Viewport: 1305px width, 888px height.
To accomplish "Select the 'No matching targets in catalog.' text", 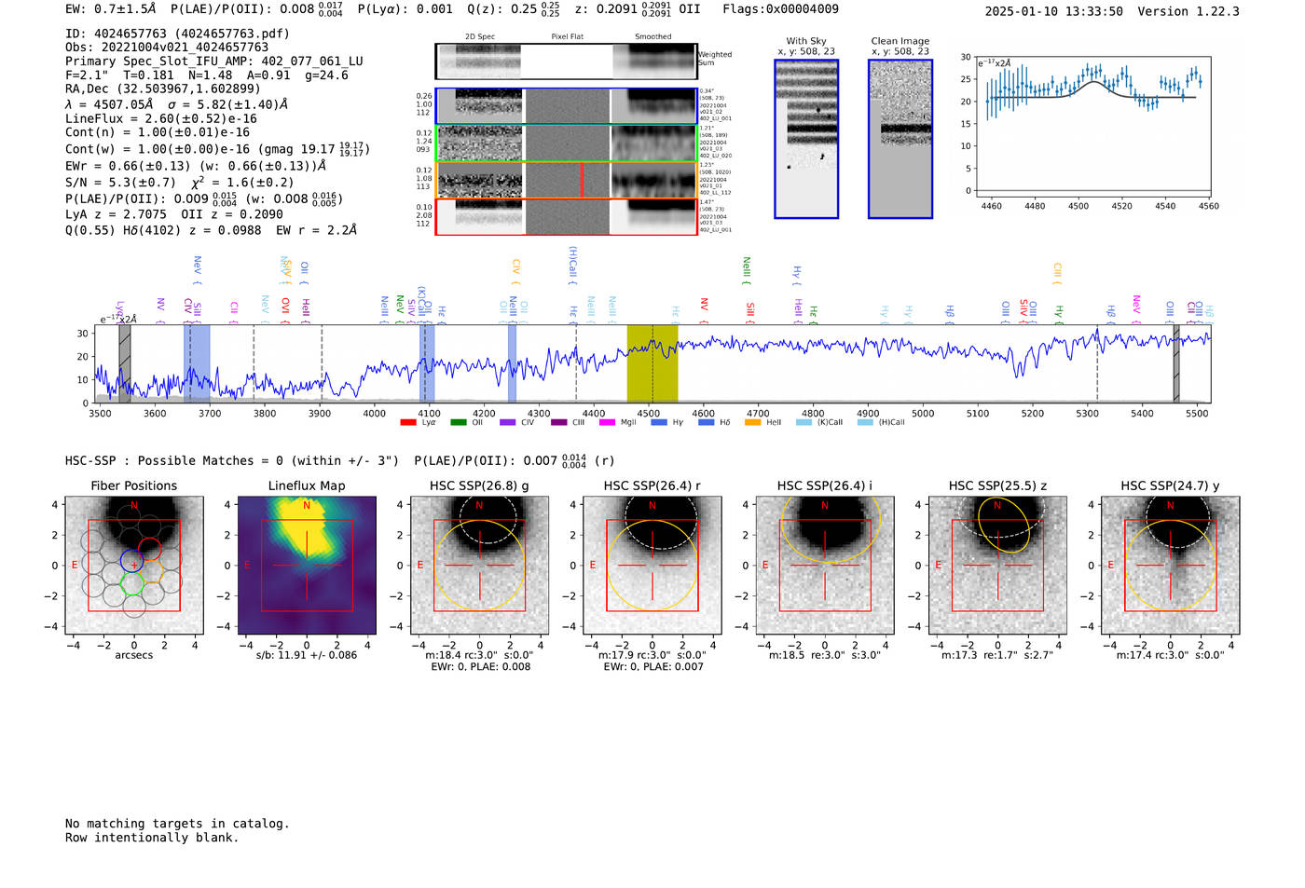I will point(177,824).
